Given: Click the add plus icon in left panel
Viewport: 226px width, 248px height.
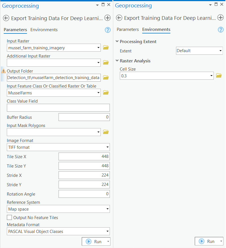Looking at the screenshot, I should click(107, 18).
